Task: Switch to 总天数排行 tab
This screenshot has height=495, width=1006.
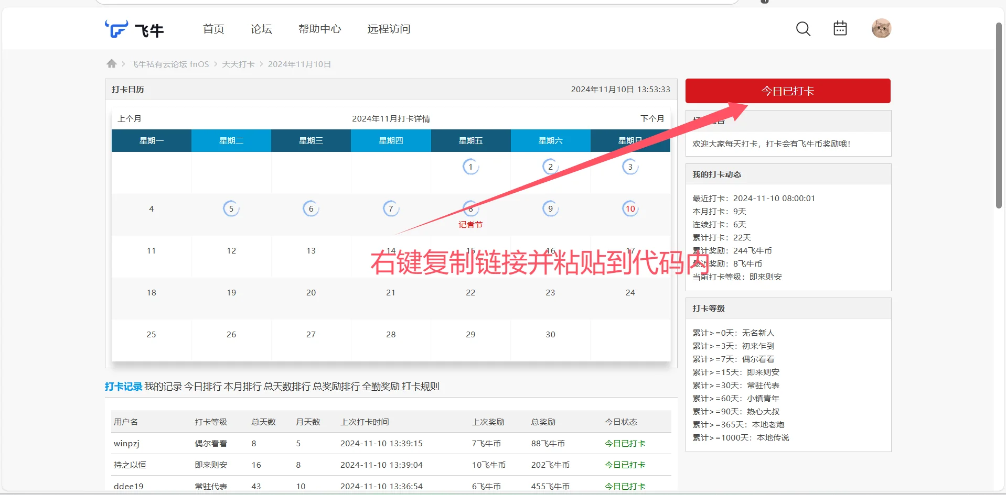Action: tap(287, 387)
